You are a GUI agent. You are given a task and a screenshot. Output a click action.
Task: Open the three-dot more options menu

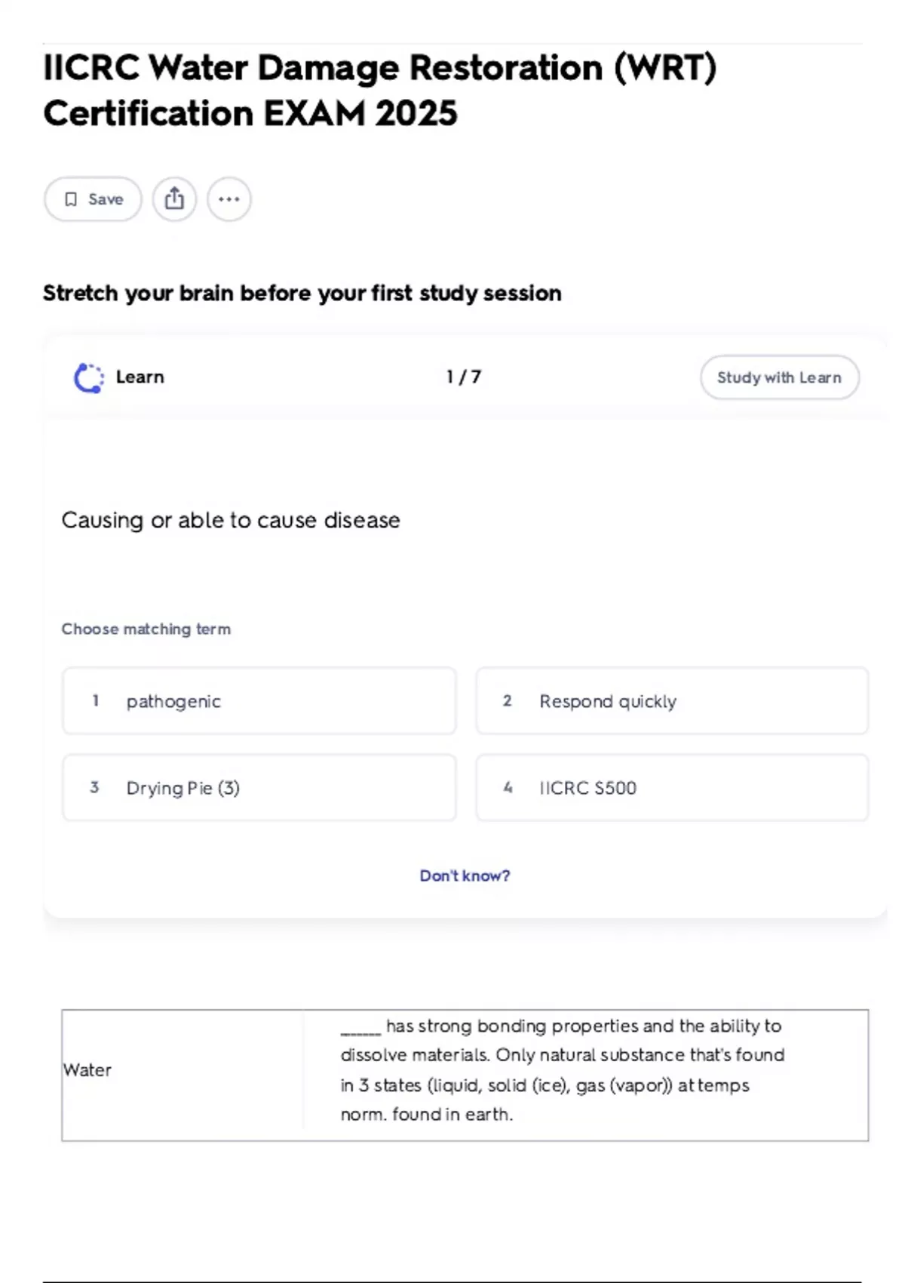point(229,199)
